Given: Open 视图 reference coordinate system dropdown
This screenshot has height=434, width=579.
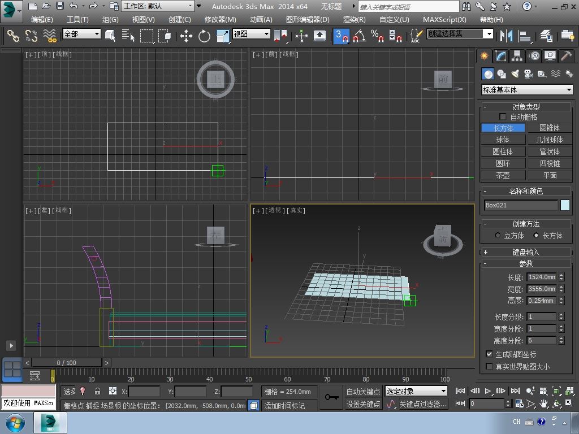Looking at the screenshot, I should pyautogui.click(x=251, y=34).
